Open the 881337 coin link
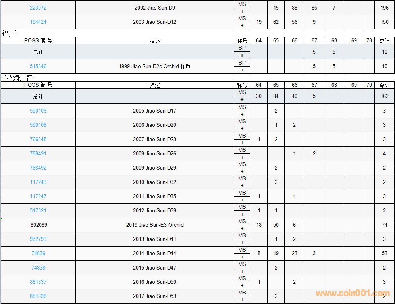The width and height of the screenshot is (395, 304). pos(38,282)
